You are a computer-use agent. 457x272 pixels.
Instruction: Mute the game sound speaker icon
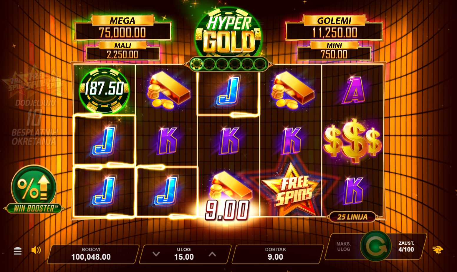pyautogui.click(x=36, y=250)
